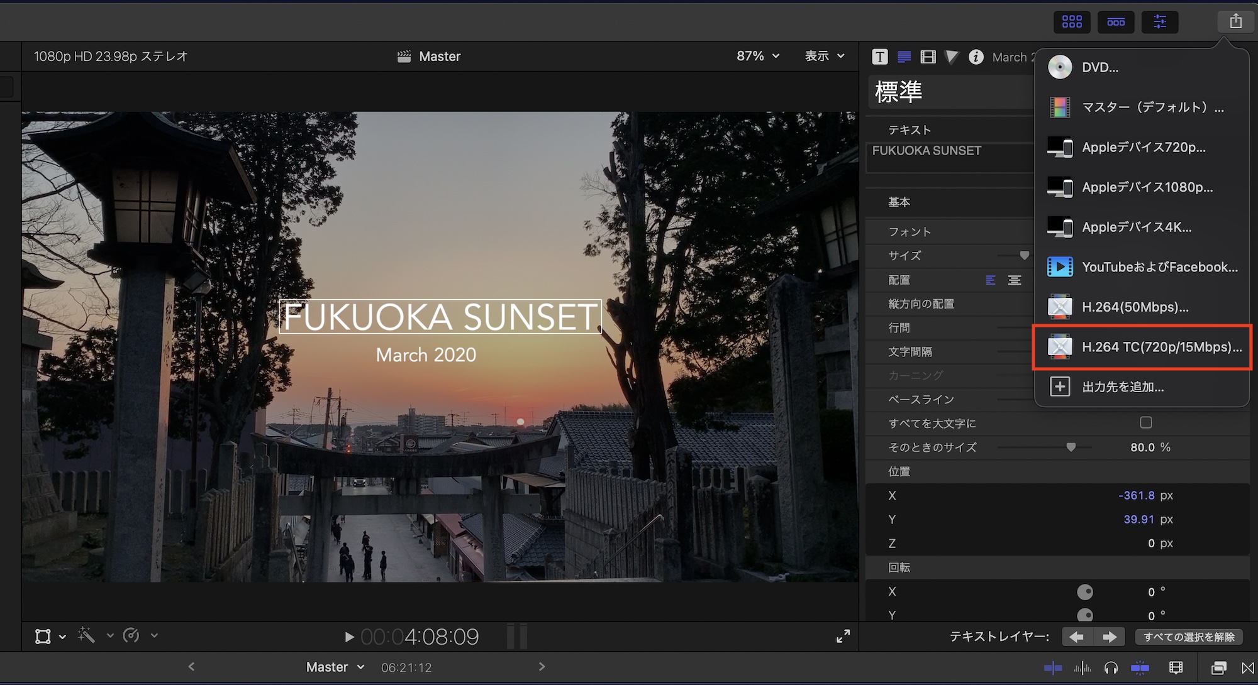1258x685 pixels.
Task: Open the Info inspector icon
Action: (x=976, y=57)
